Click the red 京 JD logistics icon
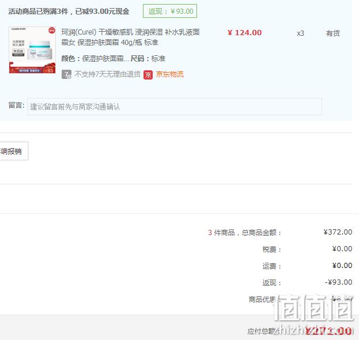 [148, 75]
